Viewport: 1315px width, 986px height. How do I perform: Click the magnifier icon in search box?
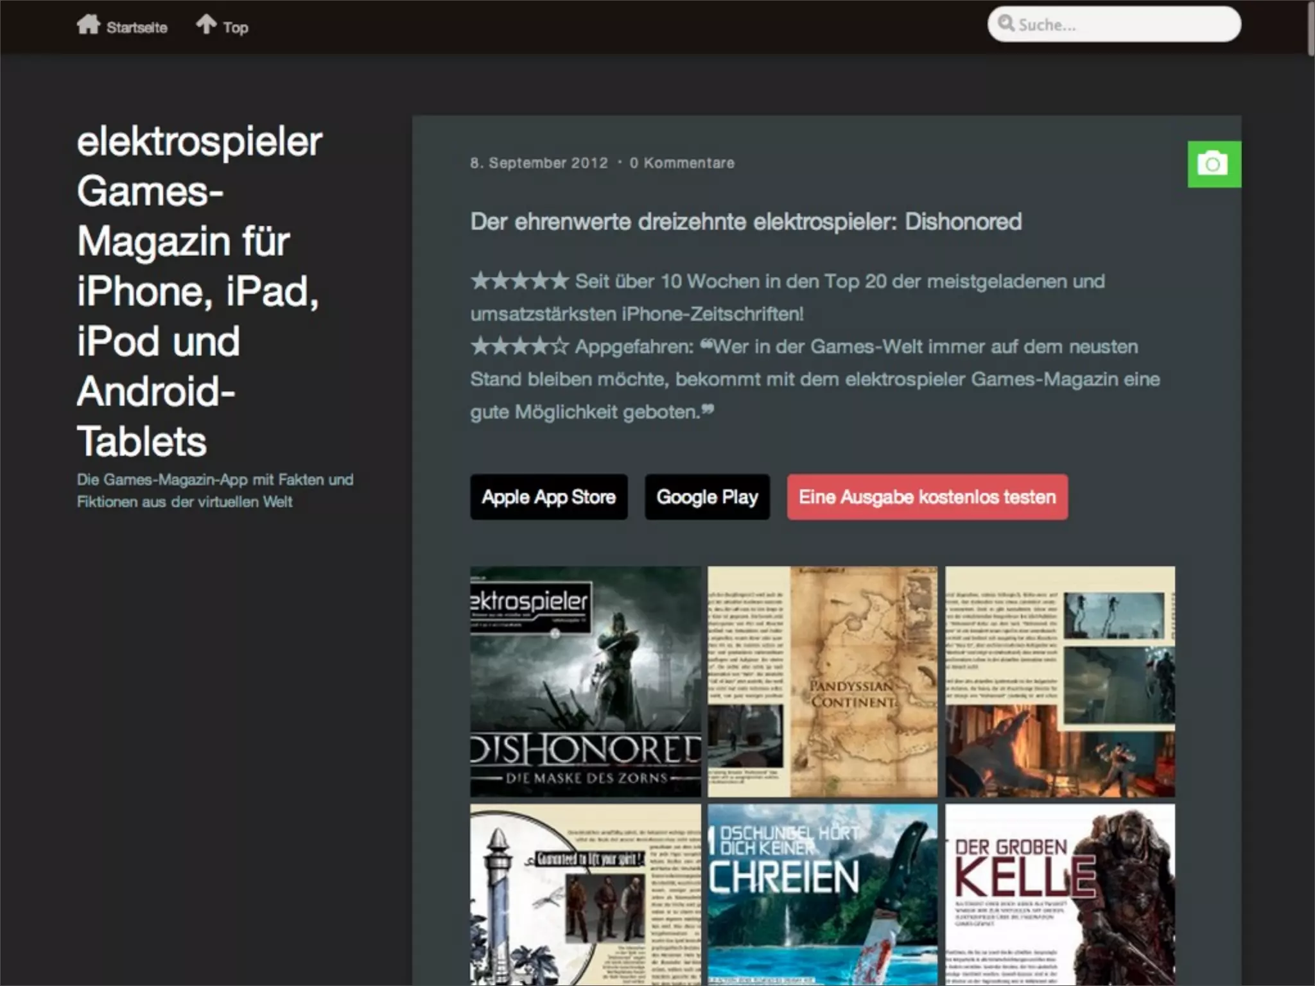point(1006,24)
